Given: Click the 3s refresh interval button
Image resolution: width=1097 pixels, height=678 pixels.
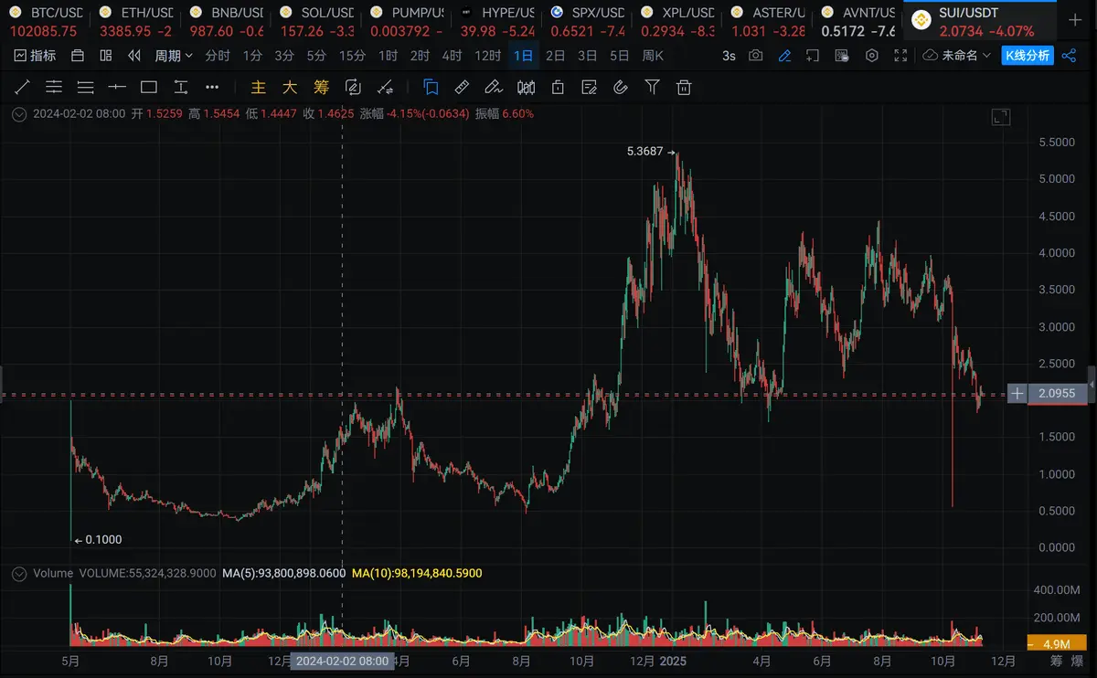Looking at the screenshot, I should tap(729, 56).
